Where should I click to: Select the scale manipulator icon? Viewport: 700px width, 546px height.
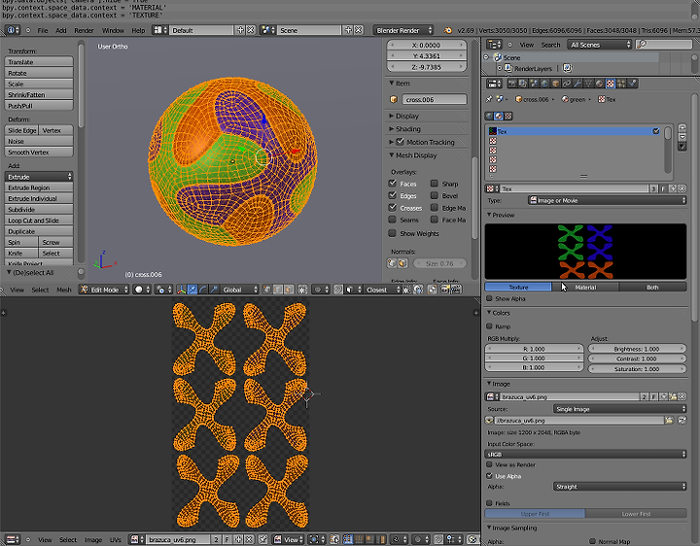pyautogui.click(x=214, y=290)
